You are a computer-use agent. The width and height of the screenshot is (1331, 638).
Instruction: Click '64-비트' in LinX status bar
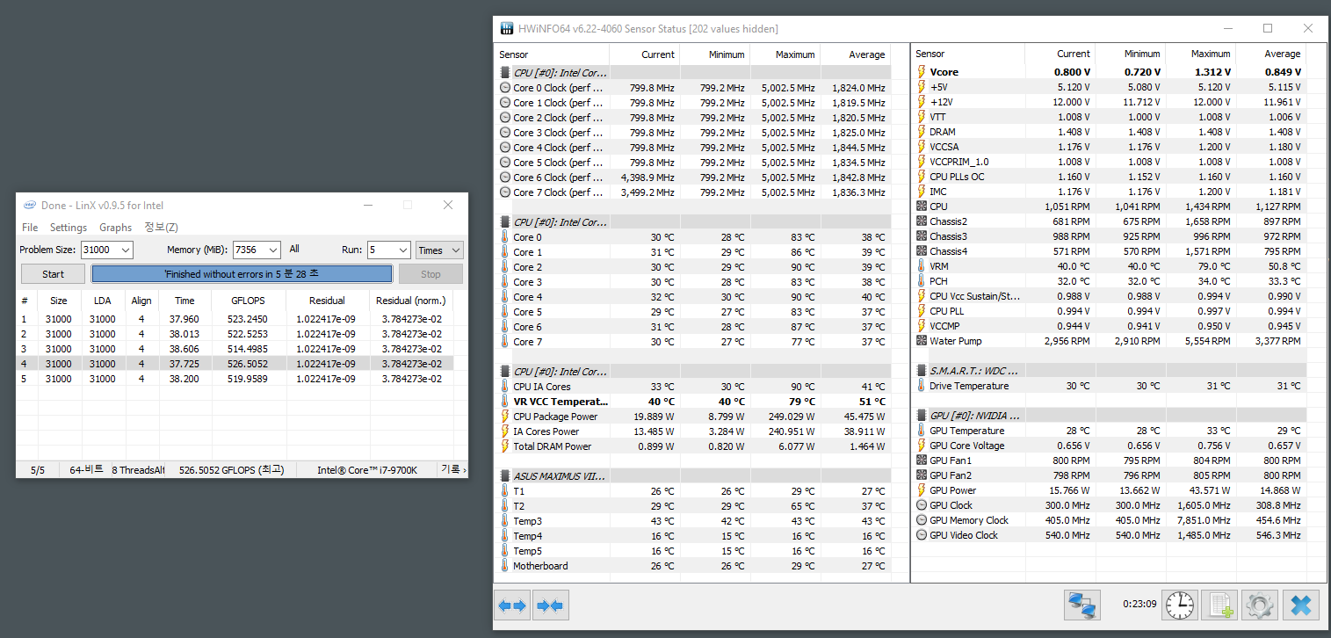tap(86, 470)
